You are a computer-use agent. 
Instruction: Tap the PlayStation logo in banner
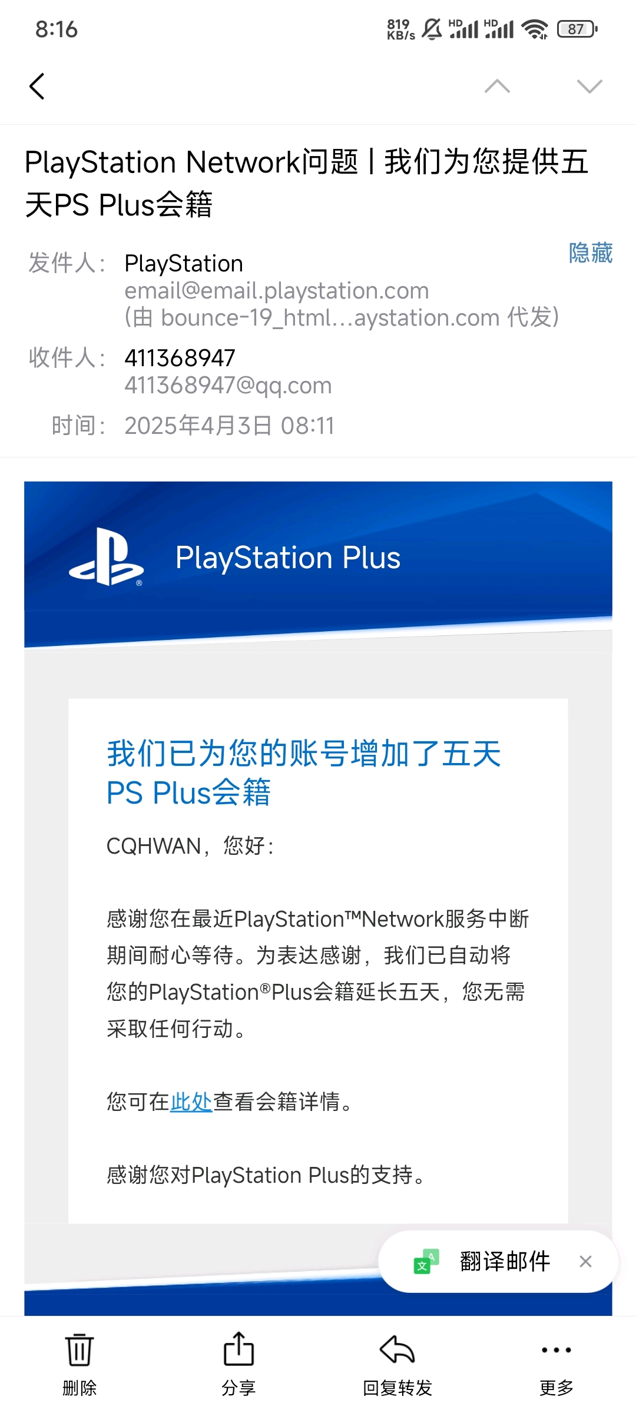(x=107, y=557)
